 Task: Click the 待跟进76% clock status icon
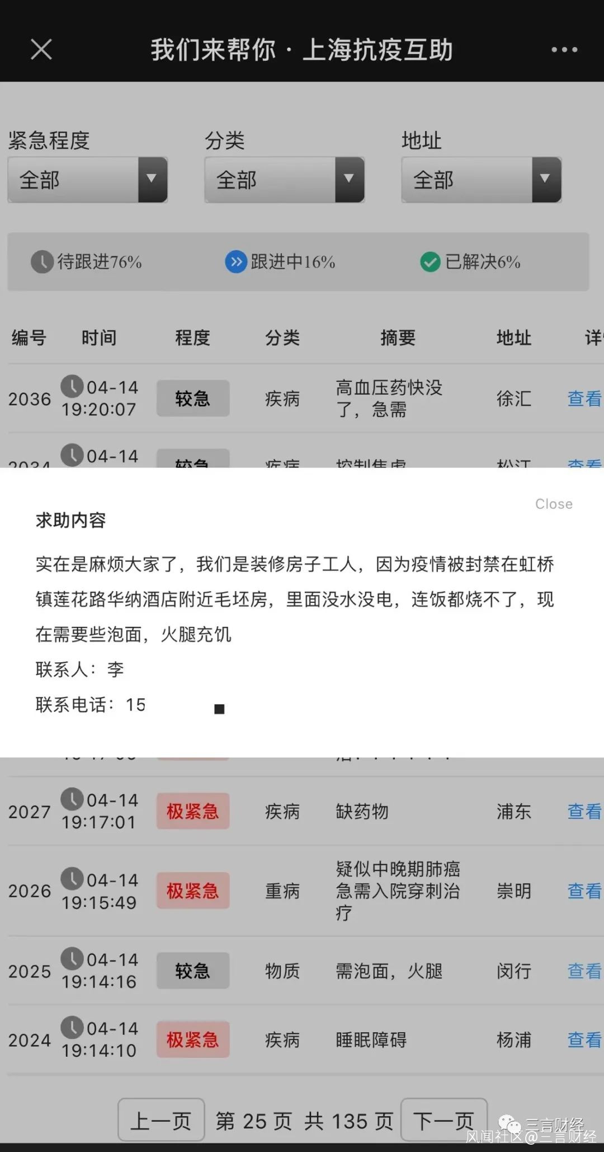click(x=42, y=261)
